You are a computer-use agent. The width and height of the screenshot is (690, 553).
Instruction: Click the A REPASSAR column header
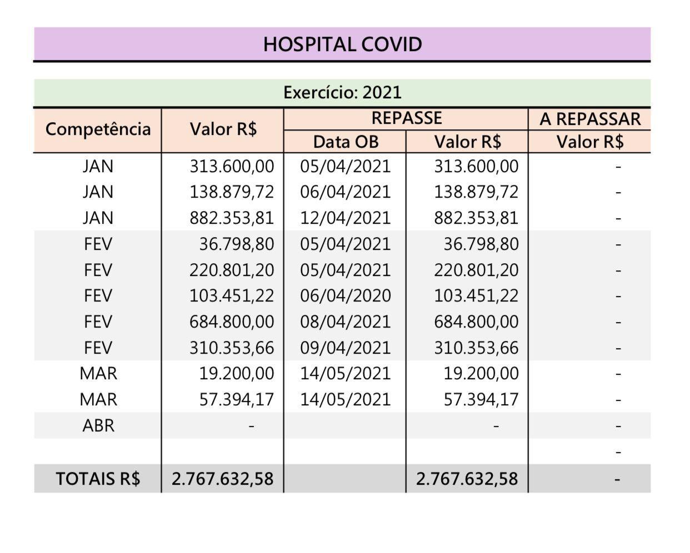click(589, 119)
